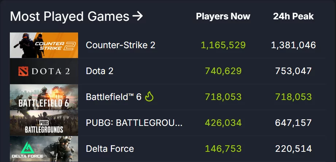Sort by the 24h Peak column header
The image size is (336, 162).
[293, 16]
